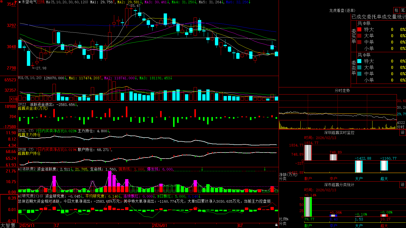
Task: Click 时间: 2026/02/13 in 深圳超赢实时监控
Action: pyautogui.click(x=320, y=138)
